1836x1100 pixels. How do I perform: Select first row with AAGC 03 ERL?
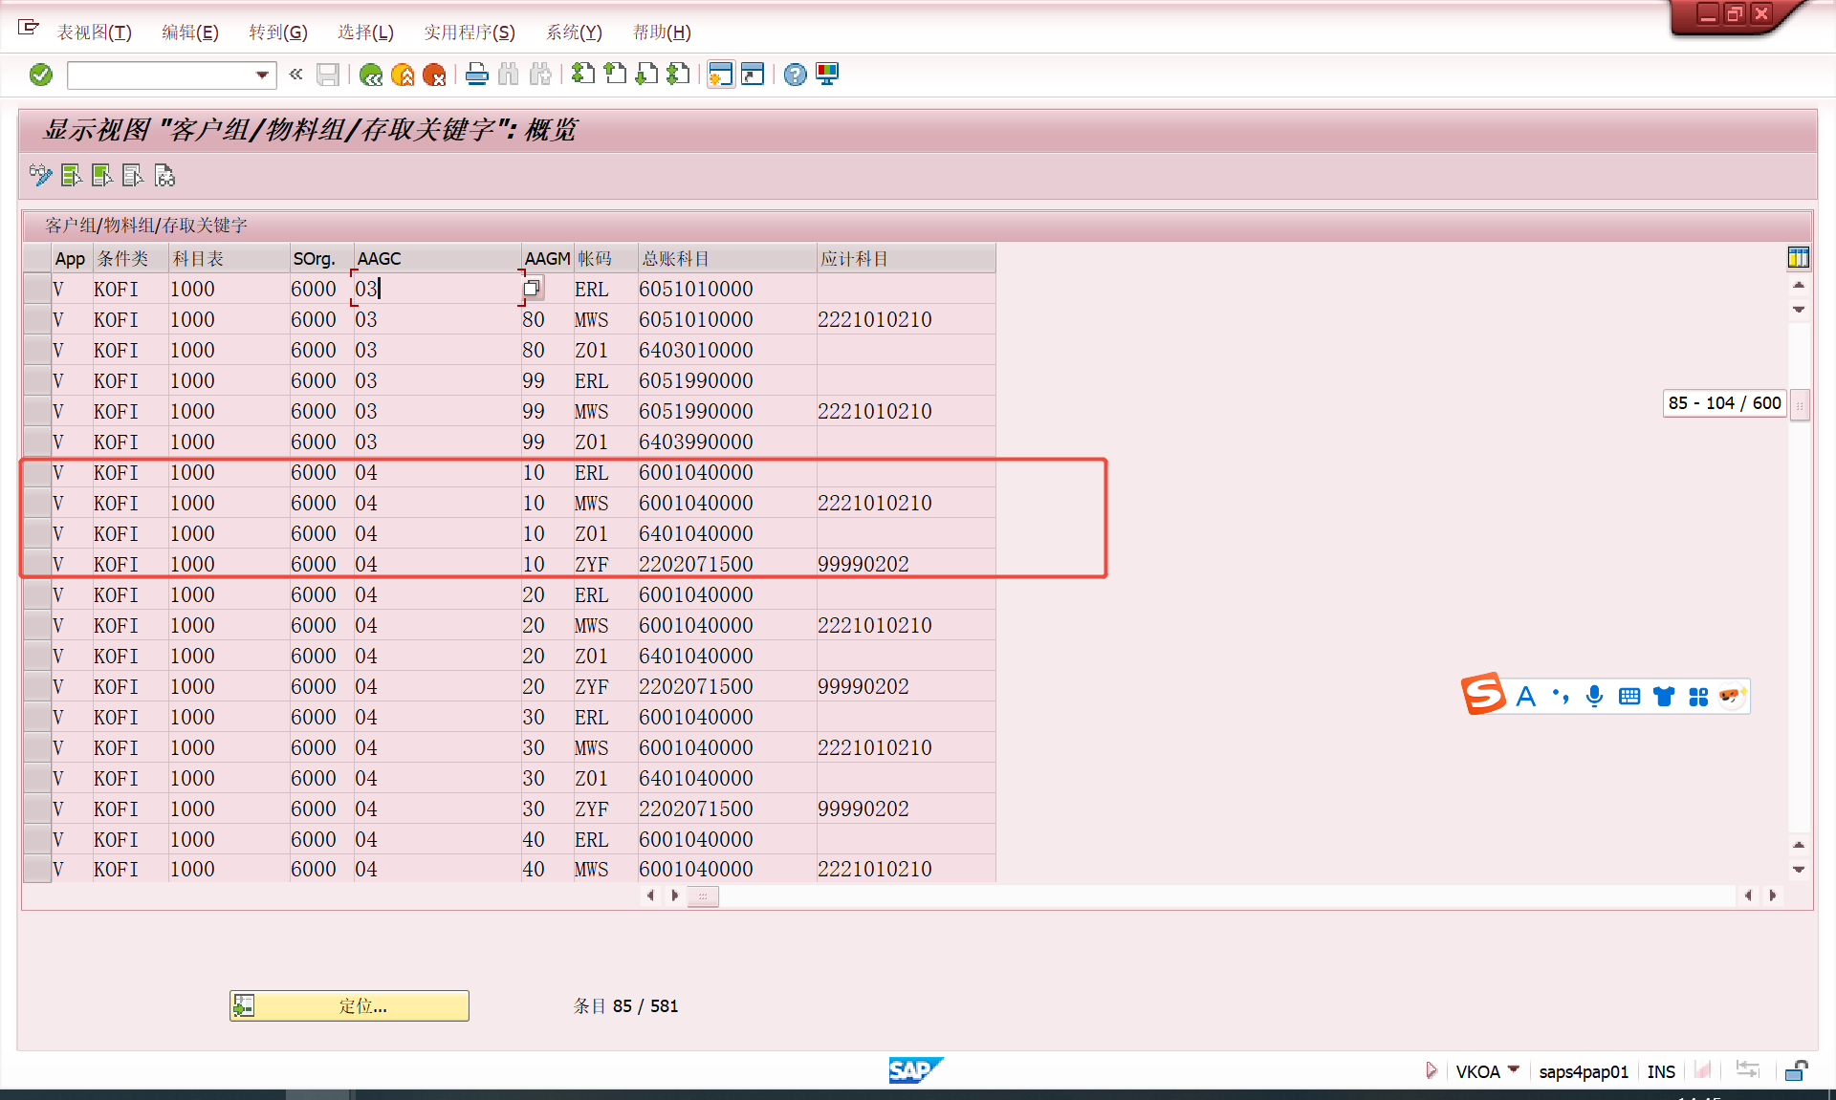[x=36, y=289]
